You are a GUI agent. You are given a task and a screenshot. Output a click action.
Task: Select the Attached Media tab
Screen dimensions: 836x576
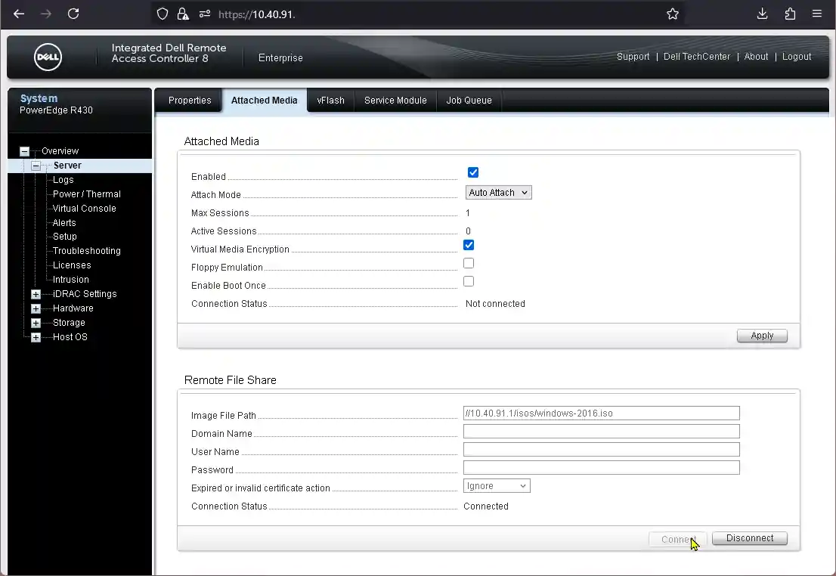(x=265, y=101)
